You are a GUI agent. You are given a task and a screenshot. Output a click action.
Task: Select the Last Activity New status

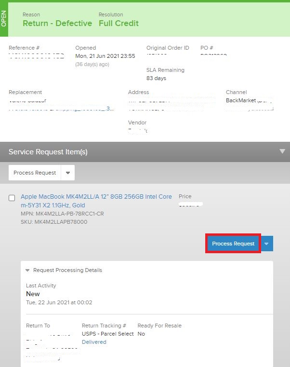(33, 294)
